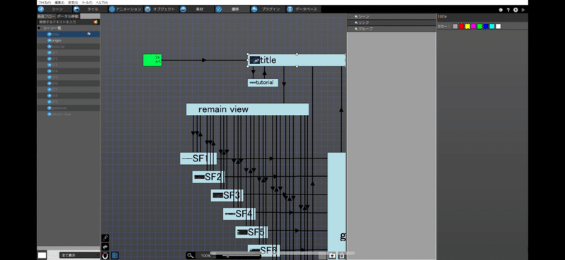This screenshot has width=565, height=260.
Task: Open the 全て表示 dropdown
Action: click(x=80, y=255)
